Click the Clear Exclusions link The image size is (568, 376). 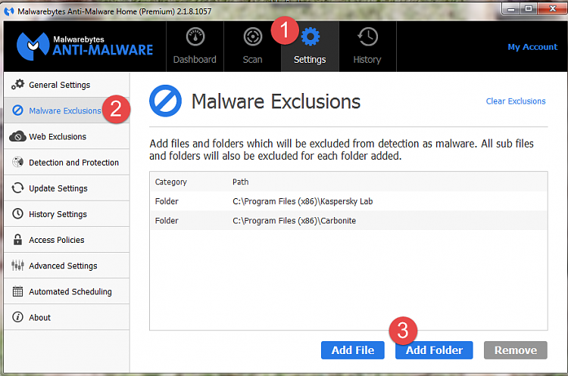click(516, 101)
